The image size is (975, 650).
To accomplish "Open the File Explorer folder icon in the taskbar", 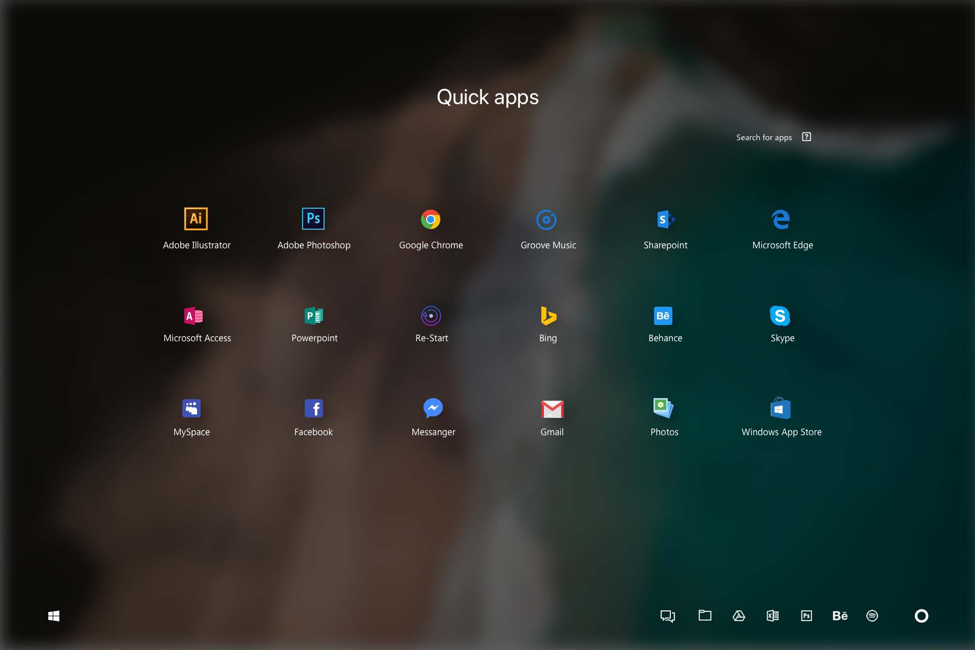I will (x=705, y=615).
